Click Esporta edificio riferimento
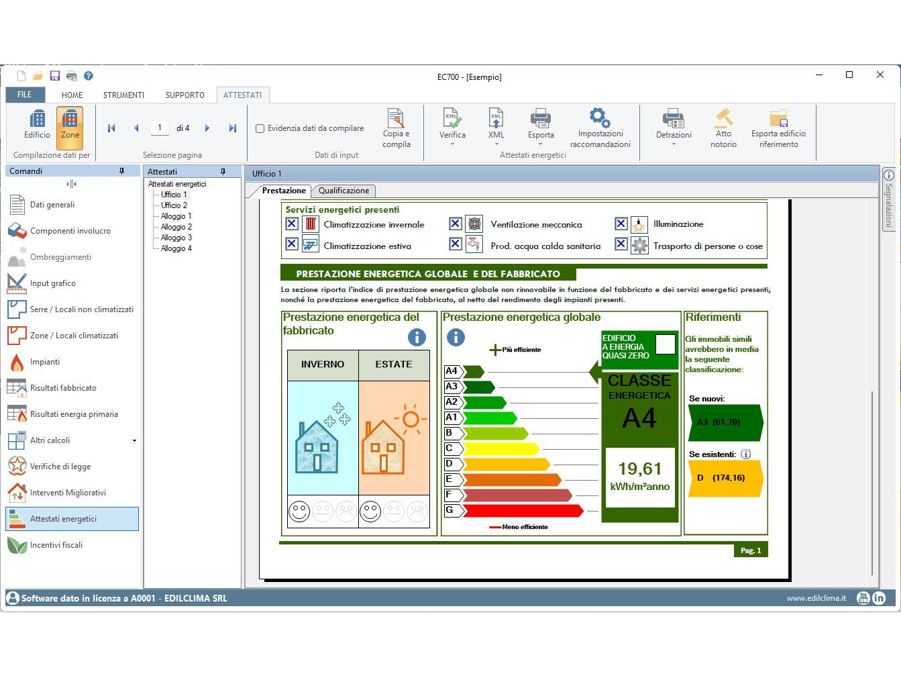 pos(778,128)
